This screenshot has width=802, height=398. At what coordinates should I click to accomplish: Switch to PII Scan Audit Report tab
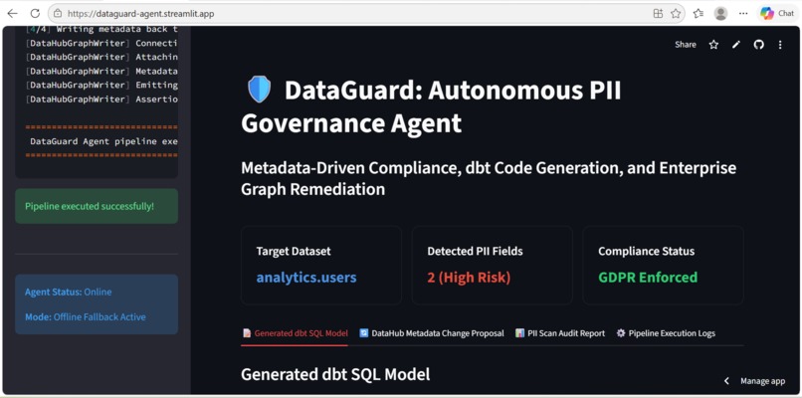pyautogui.click(x=560, y=333)
